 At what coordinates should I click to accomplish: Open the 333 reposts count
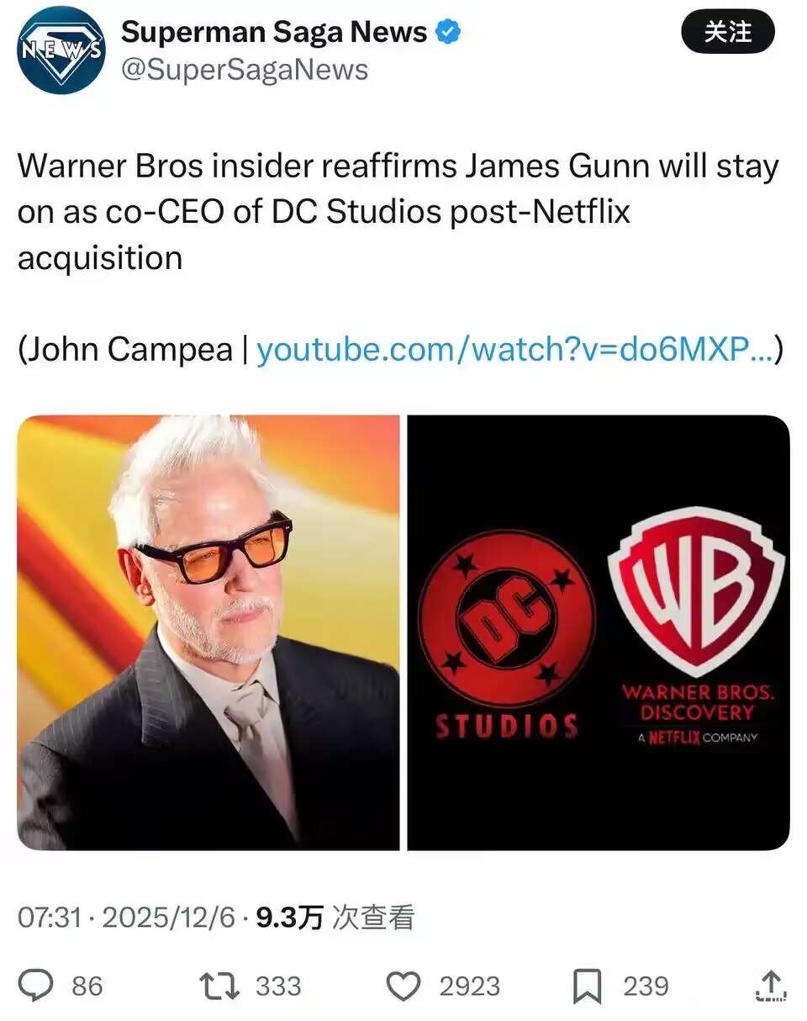(277, 986)
